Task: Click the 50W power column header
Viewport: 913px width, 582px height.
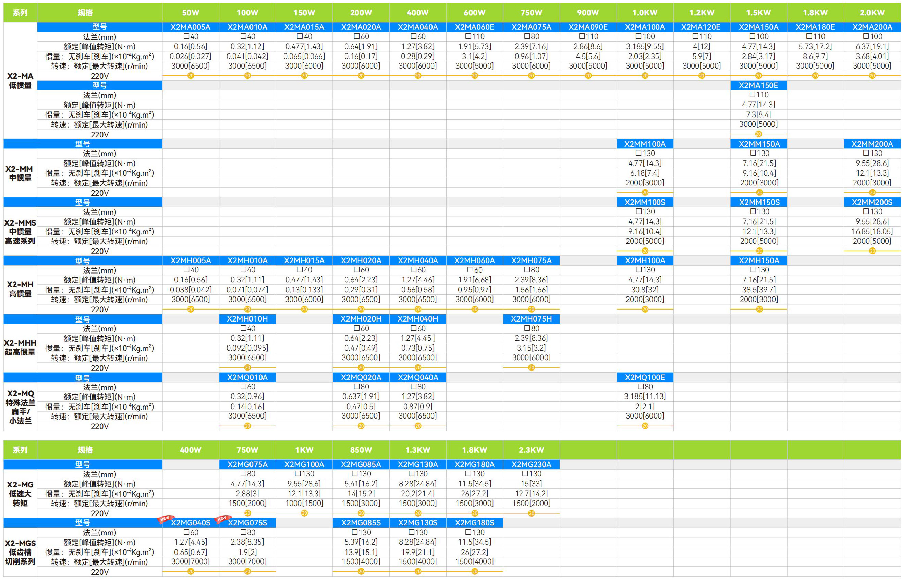Action: click(x=190, y=13)
